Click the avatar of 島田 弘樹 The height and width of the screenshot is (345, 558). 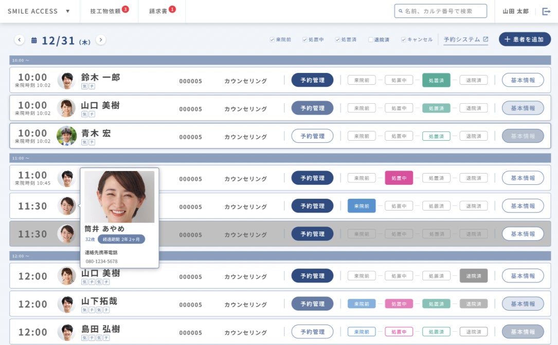point(67,332)
